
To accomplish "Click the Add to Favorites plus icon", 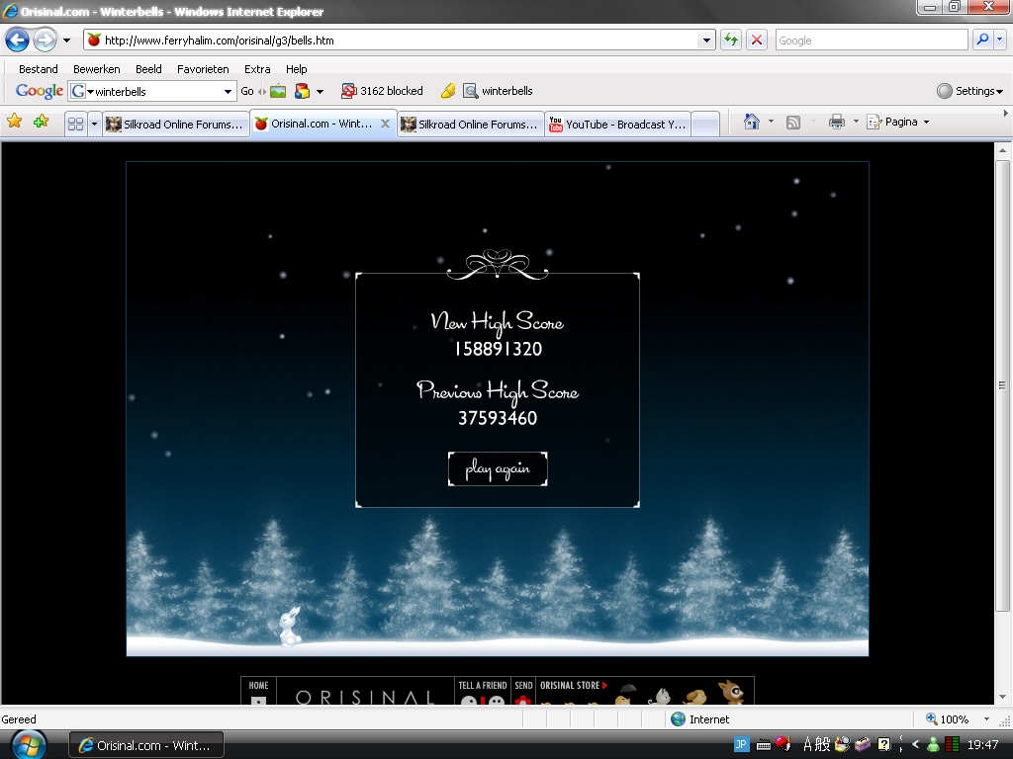I will coord(41,122).
